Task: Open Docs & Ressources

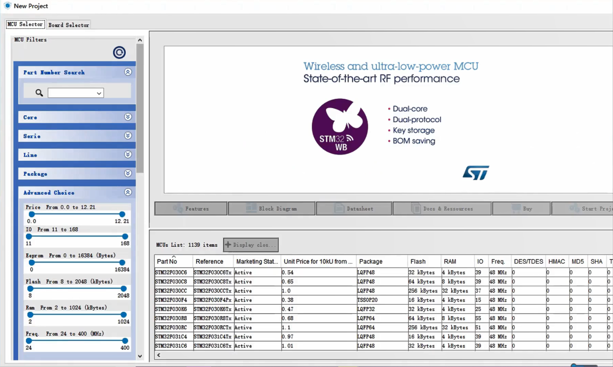Action: pyautogui.click(x=442, y=209)
